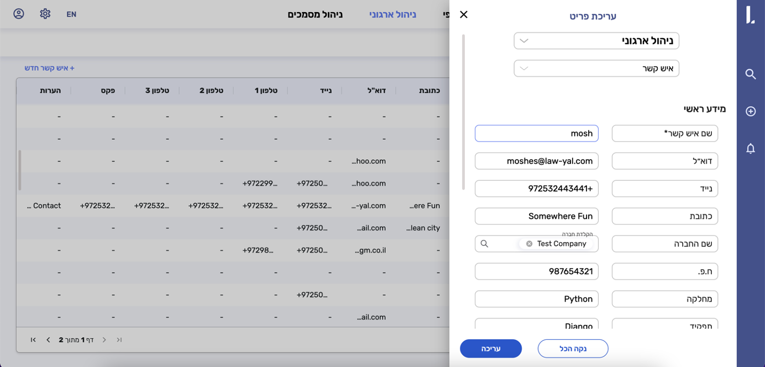Remove the Test Company chip
Image resolution: width=765 pixels, height=367 pixels.
(529, 244)
